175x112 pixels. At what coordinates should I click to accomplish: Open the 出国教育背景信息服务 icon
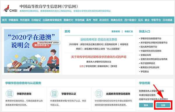click(99, 94)
